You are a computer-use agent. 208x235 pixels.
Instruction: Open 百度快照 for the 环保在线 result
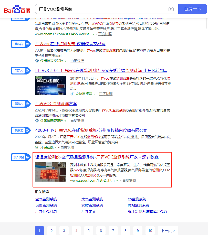67,147
